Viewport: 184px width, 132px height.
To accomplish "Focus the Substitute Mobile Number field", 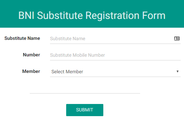I will pyautogui.click(x=115, y=55).
